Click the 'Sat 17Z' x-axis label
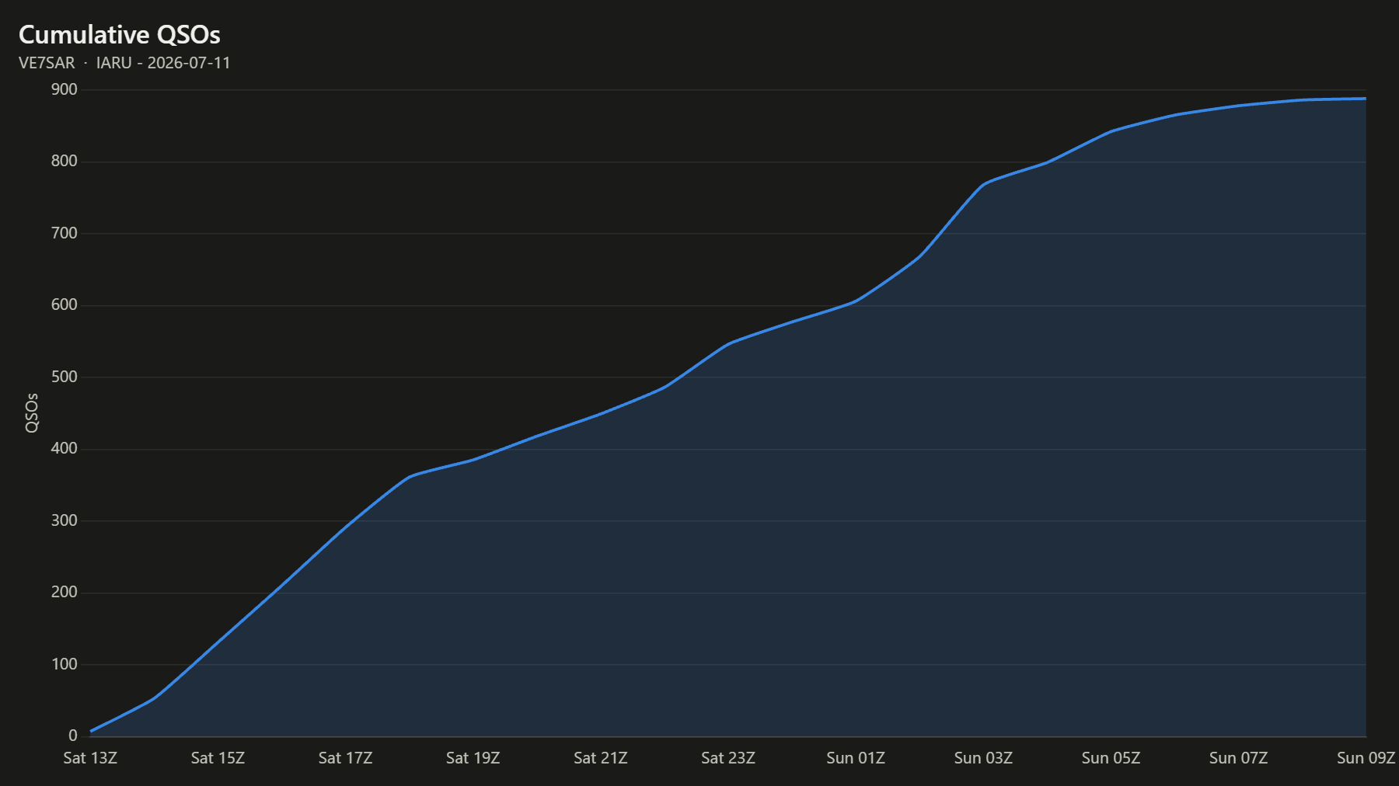 tap(345, 758)
